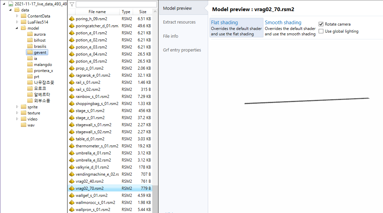The image size is (383, 213).
Task: Click the model icon of vrag02_40.rsm2
Action: [71, 181]
